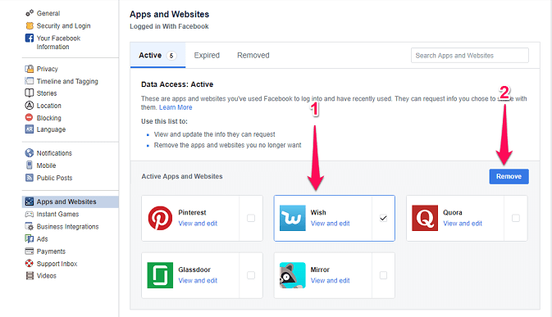Click the Support Inbox lifebuoy icon
Image resolution: width=552 pixels, height=317 pixels.
tap(30, 263)
